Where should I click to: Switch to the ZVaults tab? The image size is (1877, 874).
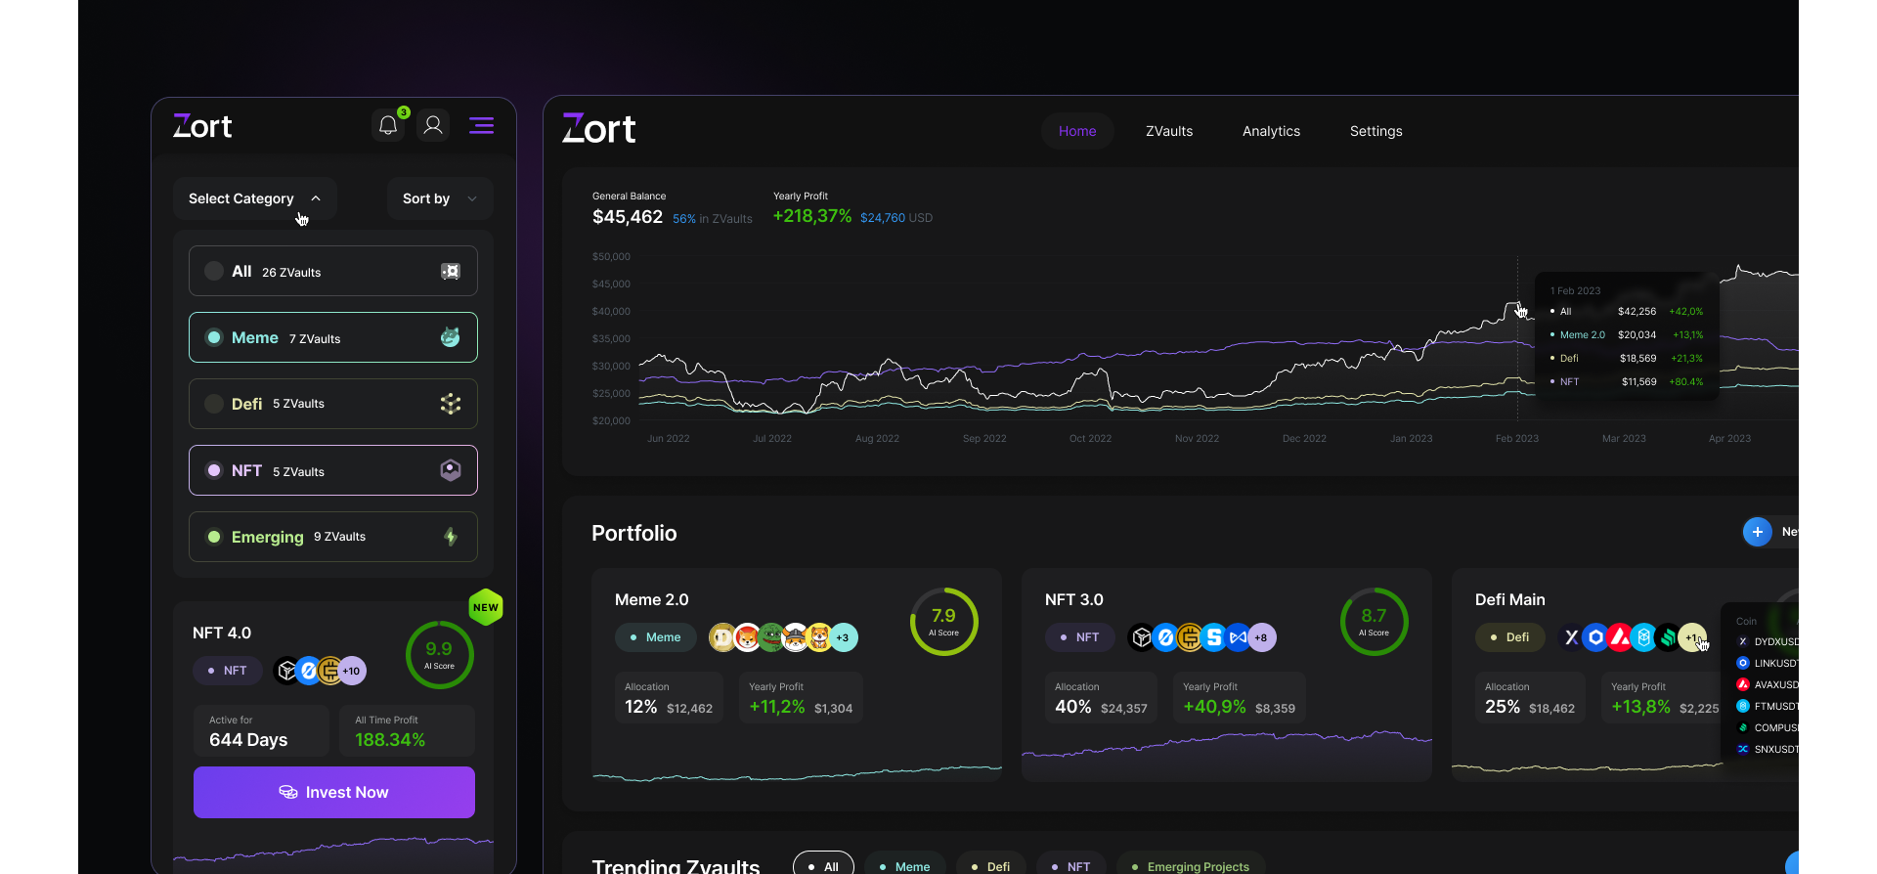(x=1169, y=131)
